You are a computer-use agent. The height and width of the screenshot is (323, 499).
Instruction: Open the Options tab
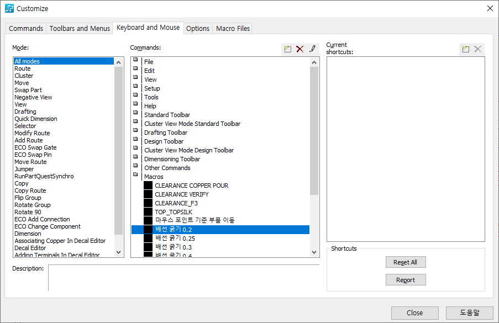[198, 28]
